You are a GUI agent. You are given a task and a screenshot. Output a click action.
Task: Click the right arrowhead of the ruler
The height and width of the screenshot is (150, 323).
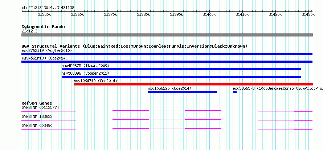pyautogui.click(x=312, y=11)
